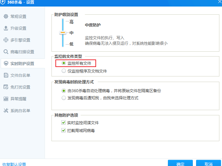Click the upload arrow icon beside 升级设置
The height and width of the screenshot is (166, 222).
6,28
